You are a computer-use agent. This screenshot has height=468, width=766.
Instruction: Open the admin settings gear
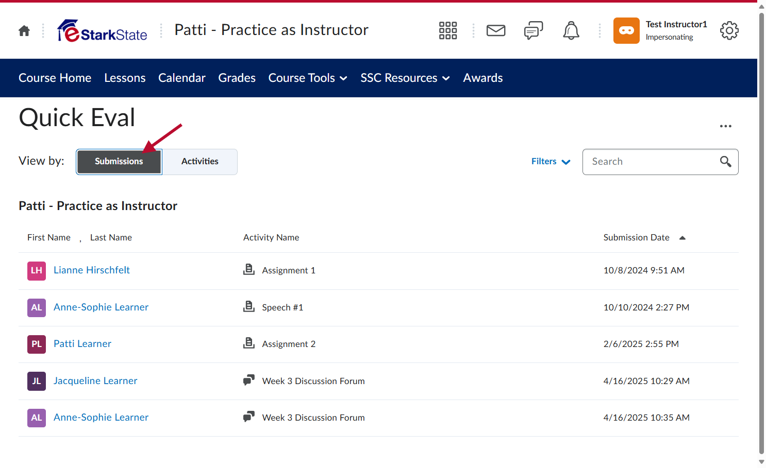click(729, 31)
